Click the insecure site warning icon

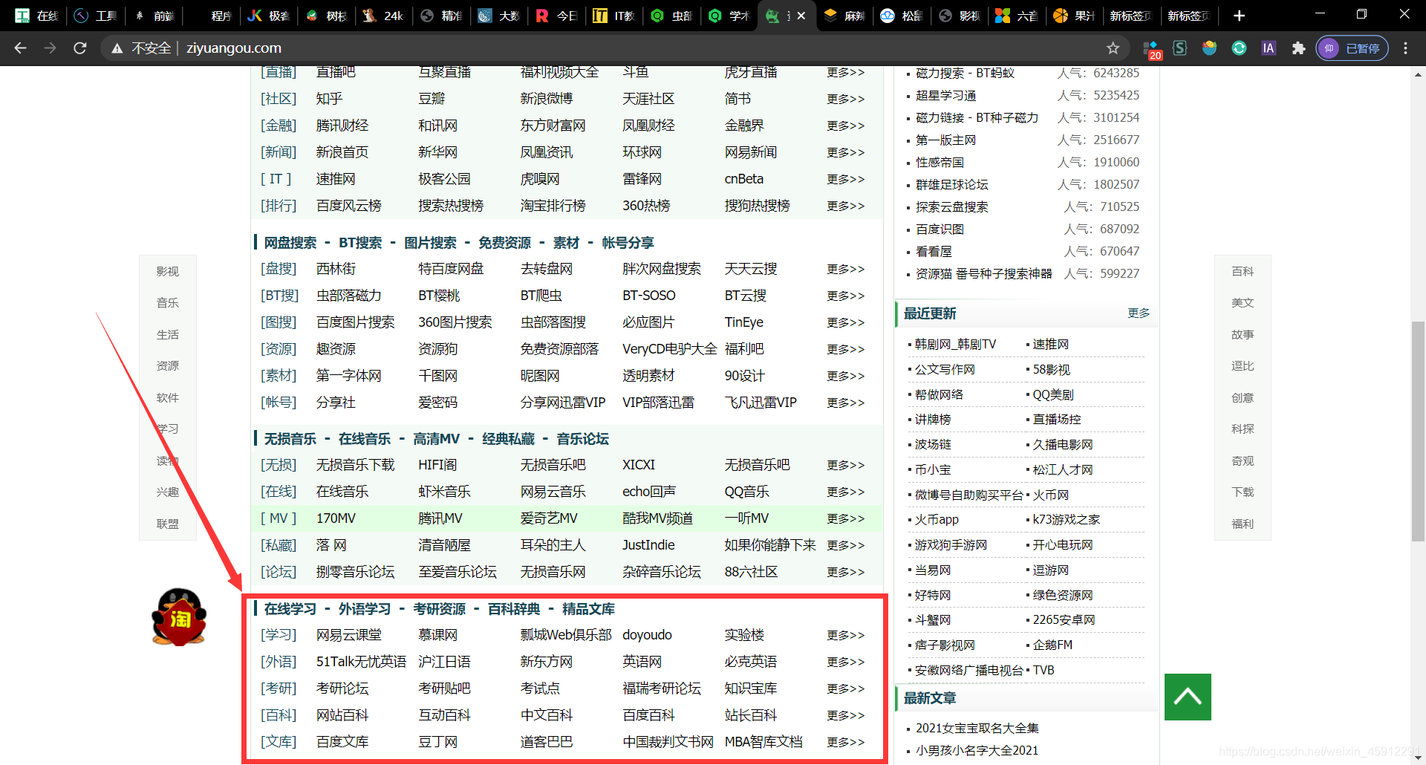pos(117,48)
